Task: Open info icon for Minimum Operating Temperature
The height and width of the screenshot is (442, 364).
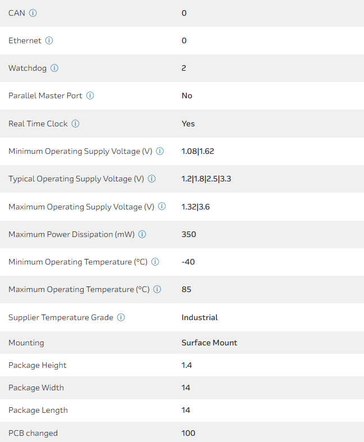Action: (x=155, y=262)
